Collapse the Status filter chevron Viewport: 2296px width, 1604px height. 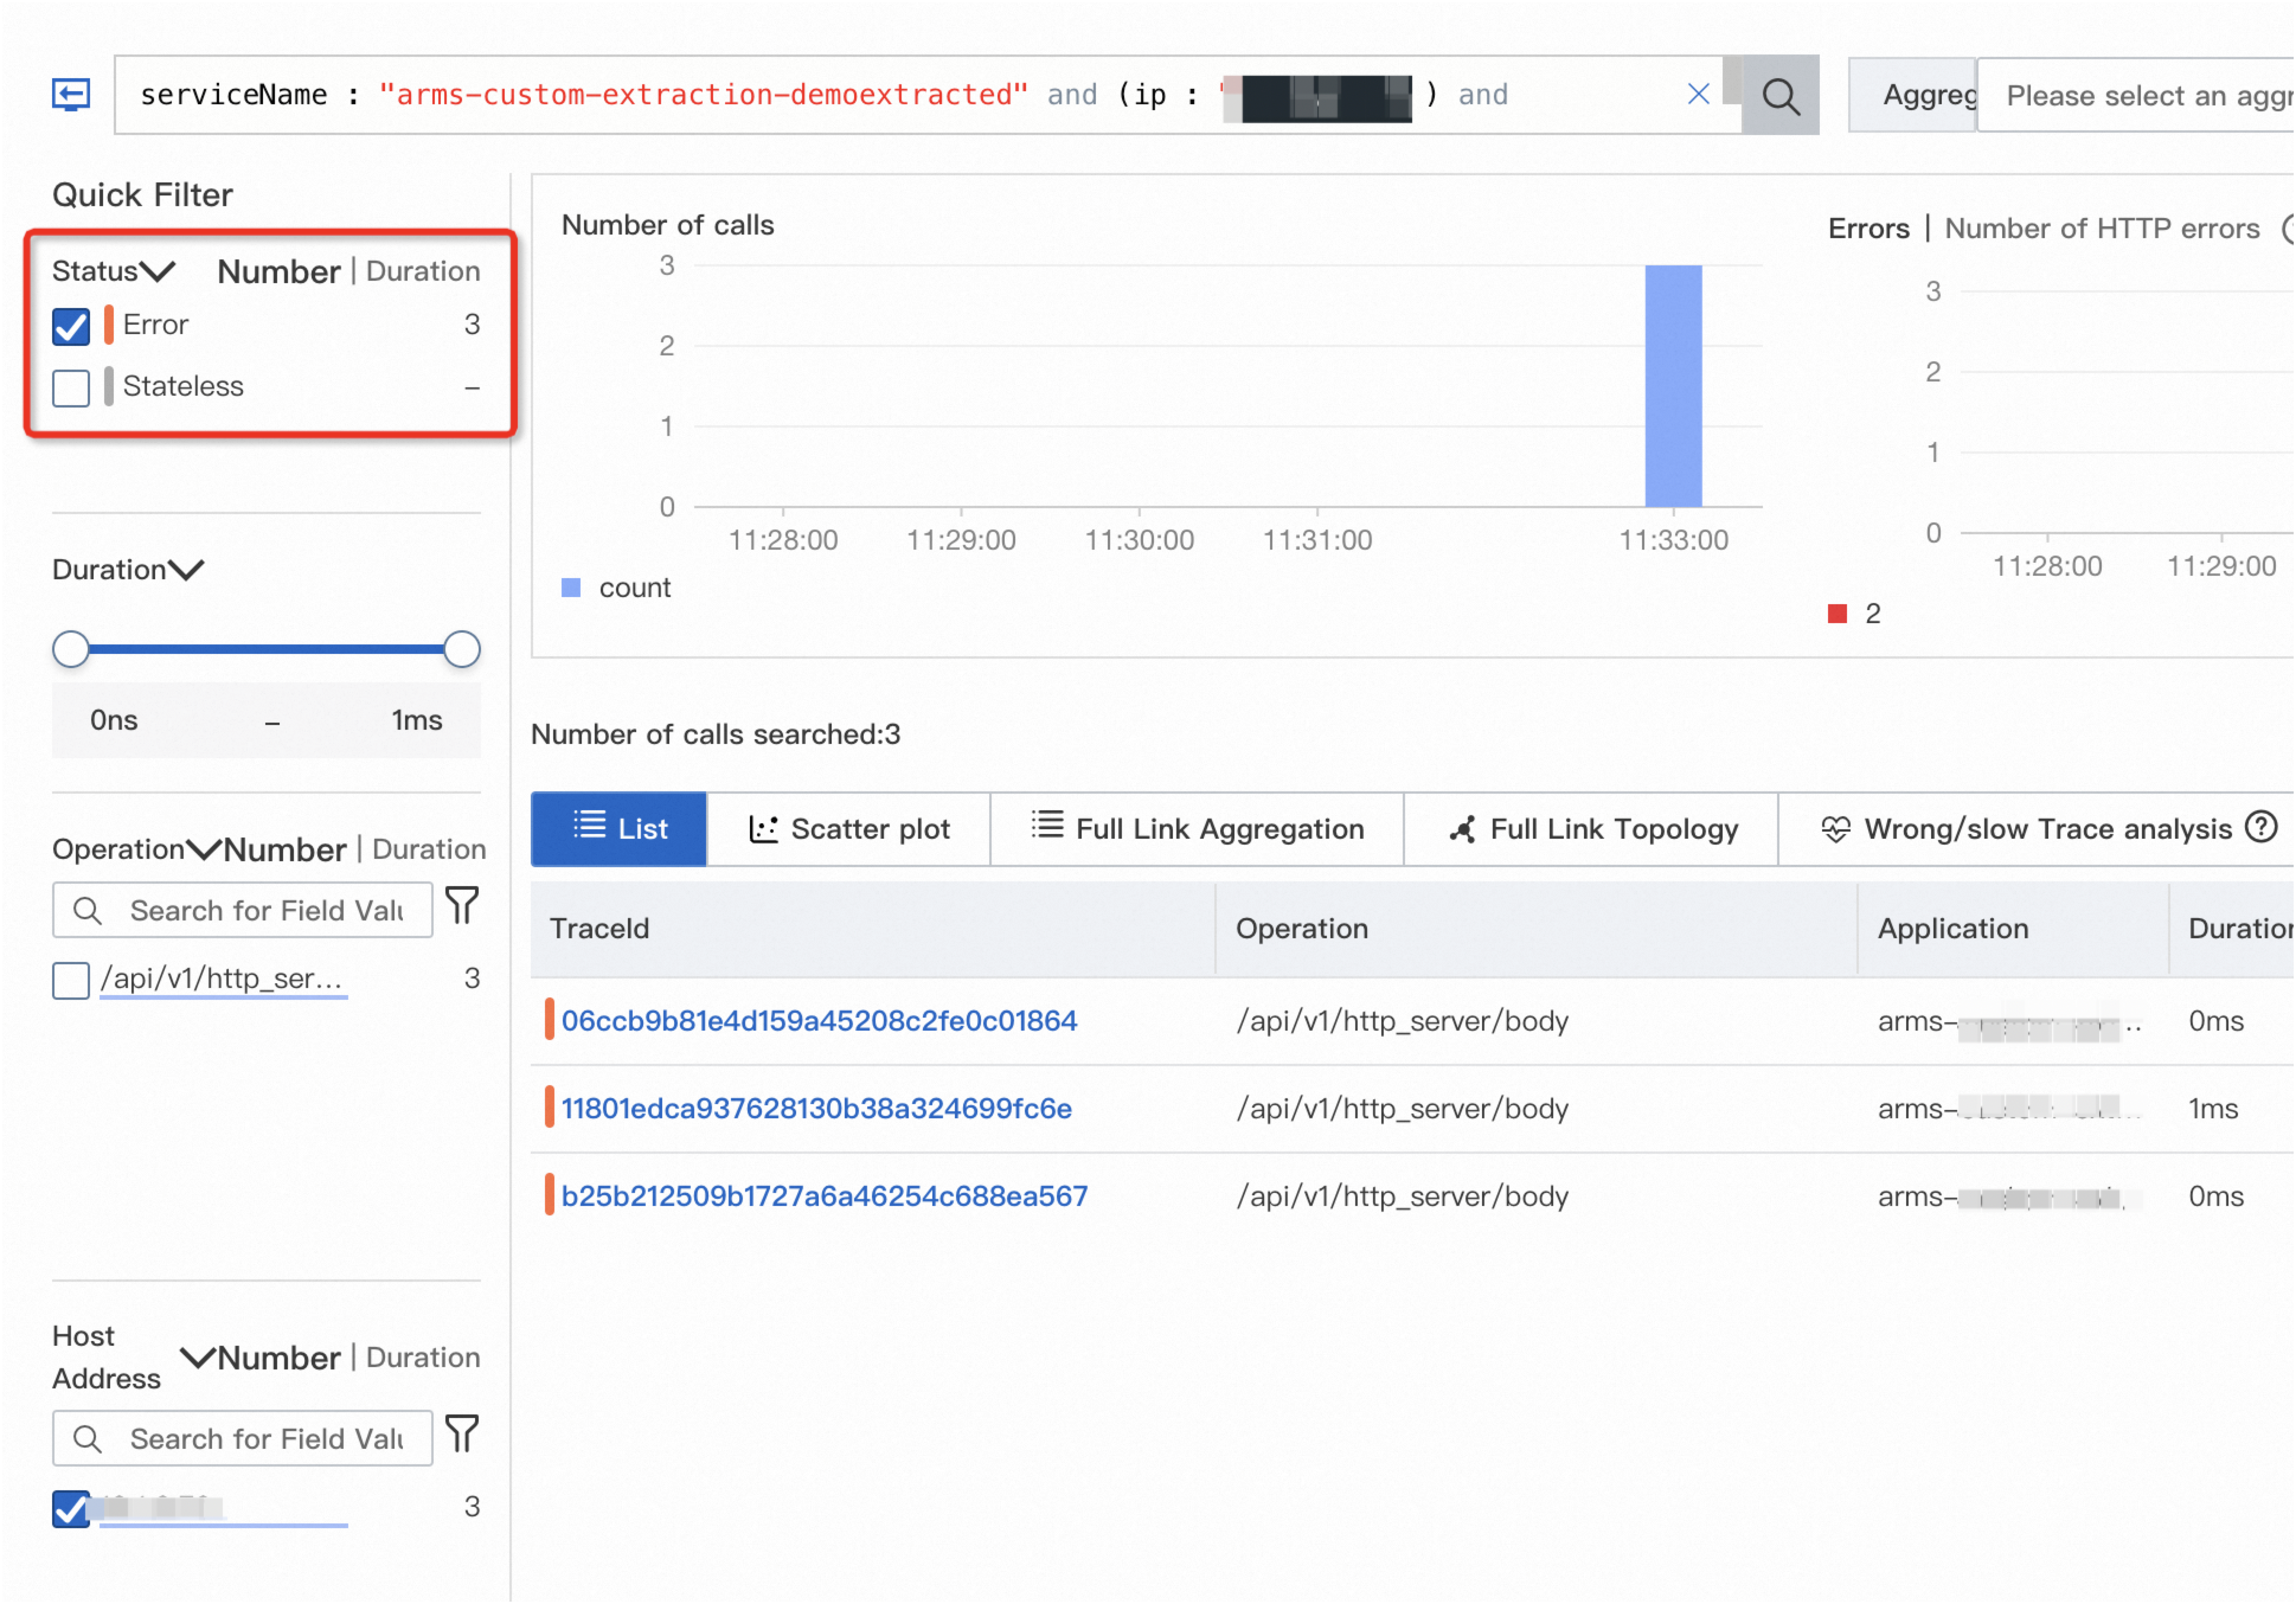pos(157,271)
